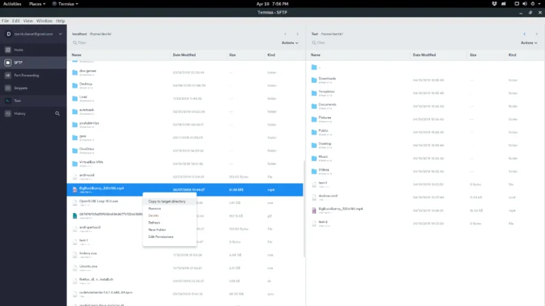Click the VirtualBox VMs folder icon
The image size is (545, 306).
click(75, 163)
